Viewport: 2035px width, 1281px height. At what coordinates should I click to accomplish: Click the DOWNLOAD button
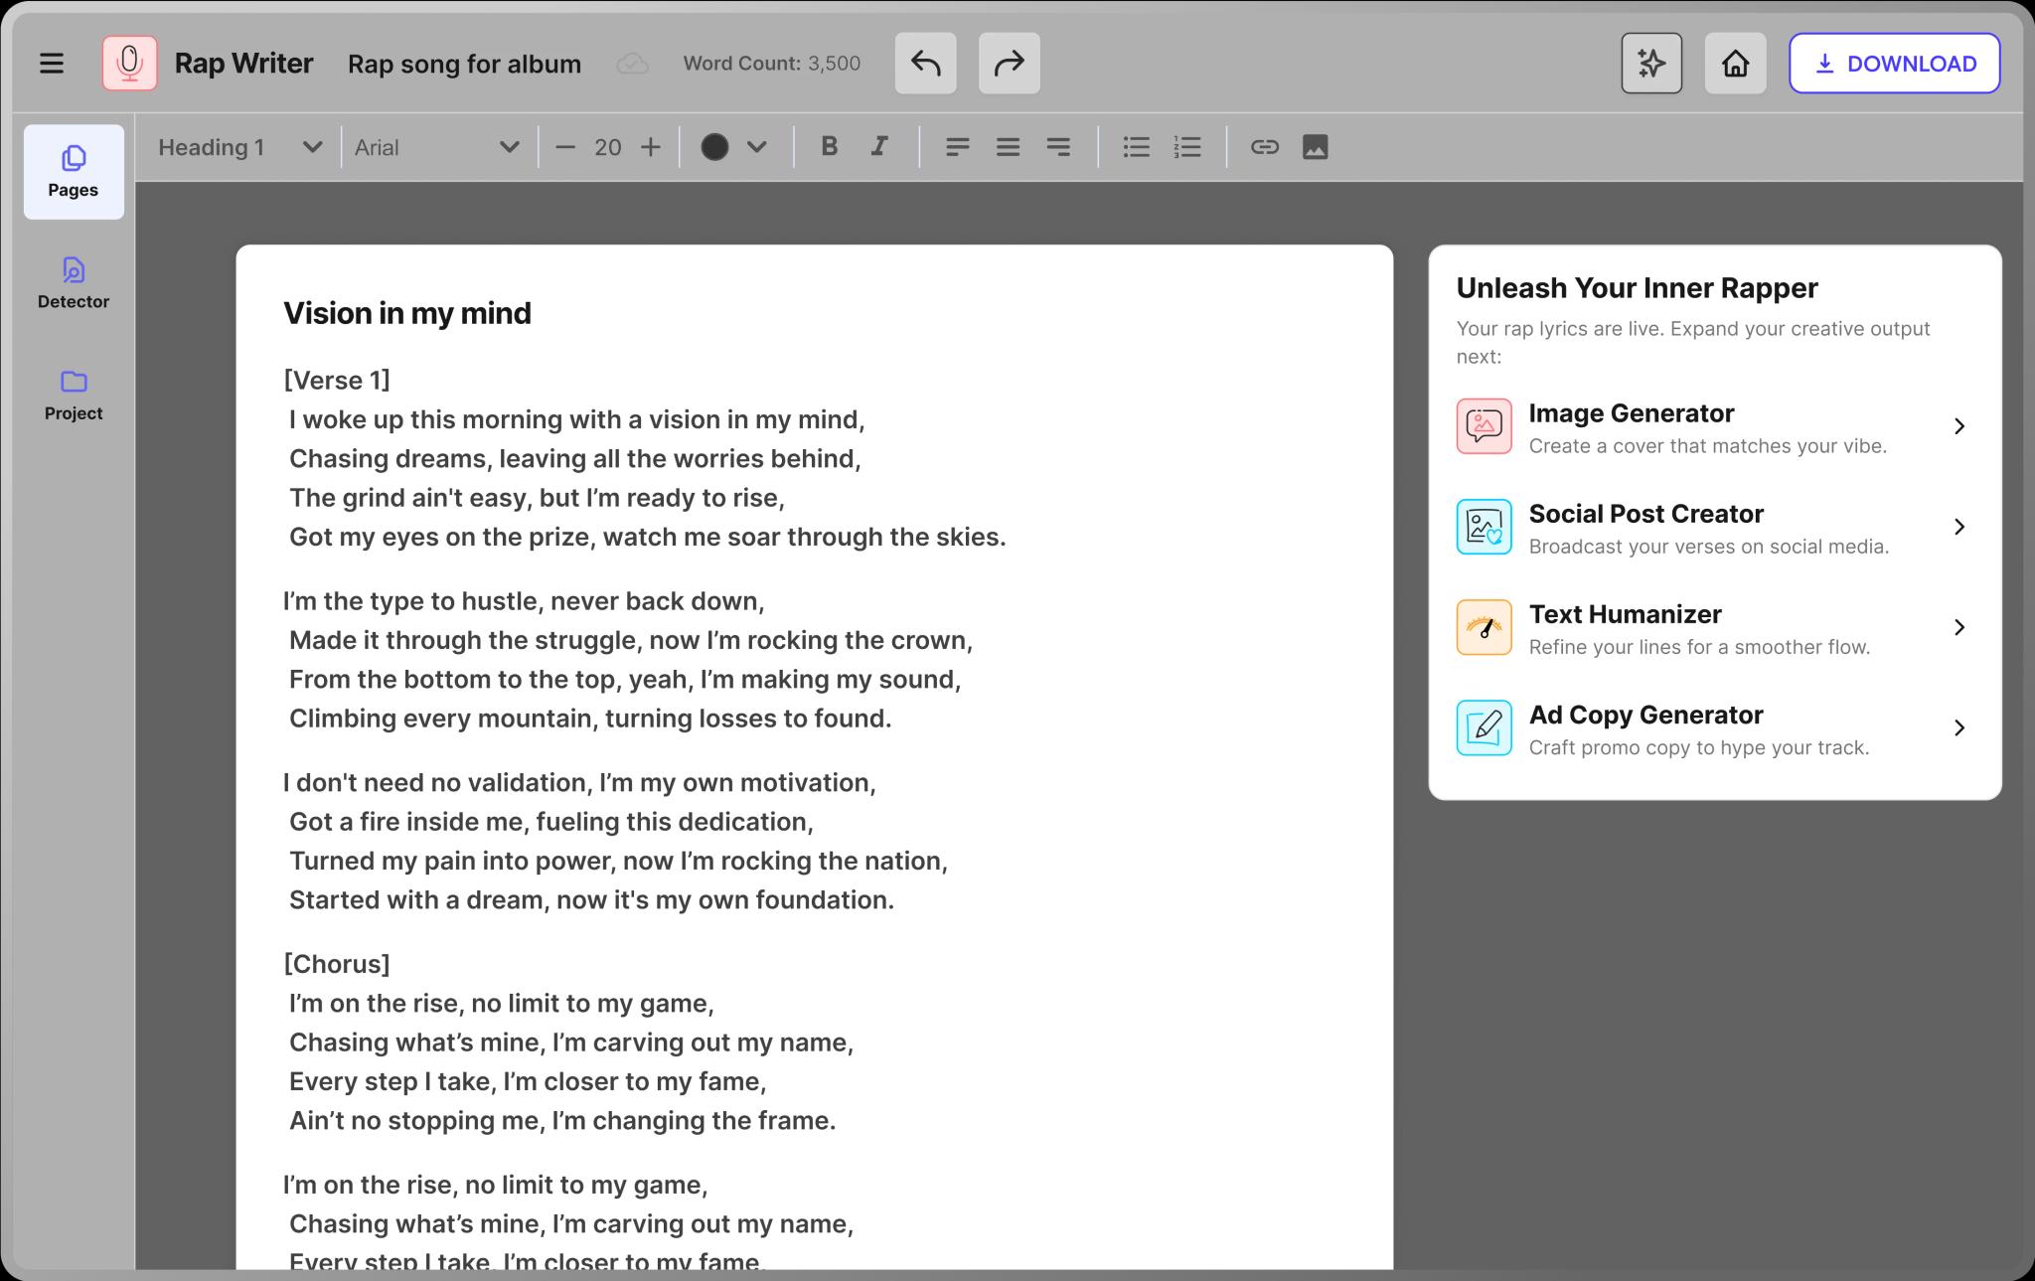(x=1894, y=64)
